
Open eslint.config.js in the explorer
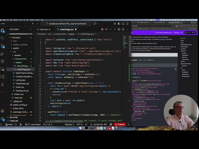point(20,105)
